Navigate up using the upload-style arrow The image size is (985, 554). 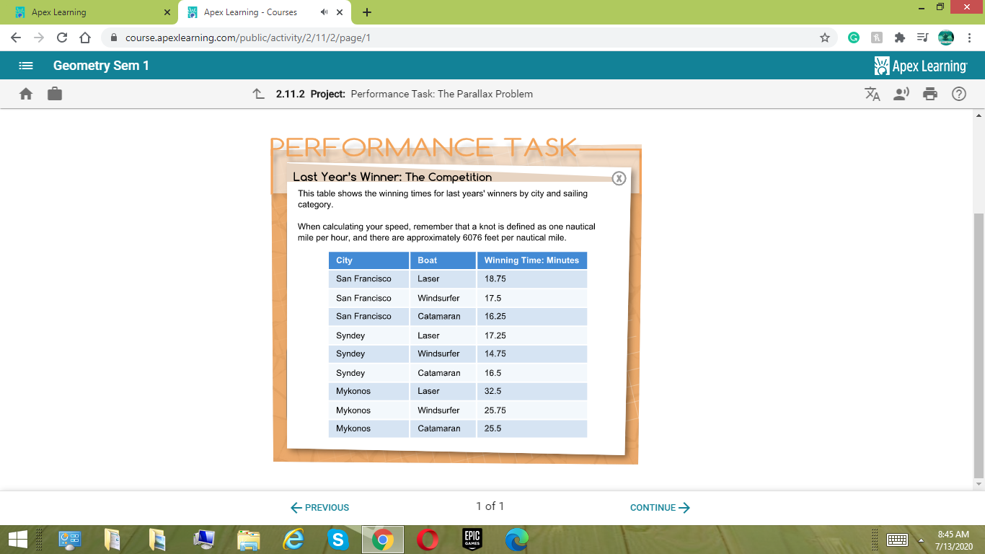(258, 93)
